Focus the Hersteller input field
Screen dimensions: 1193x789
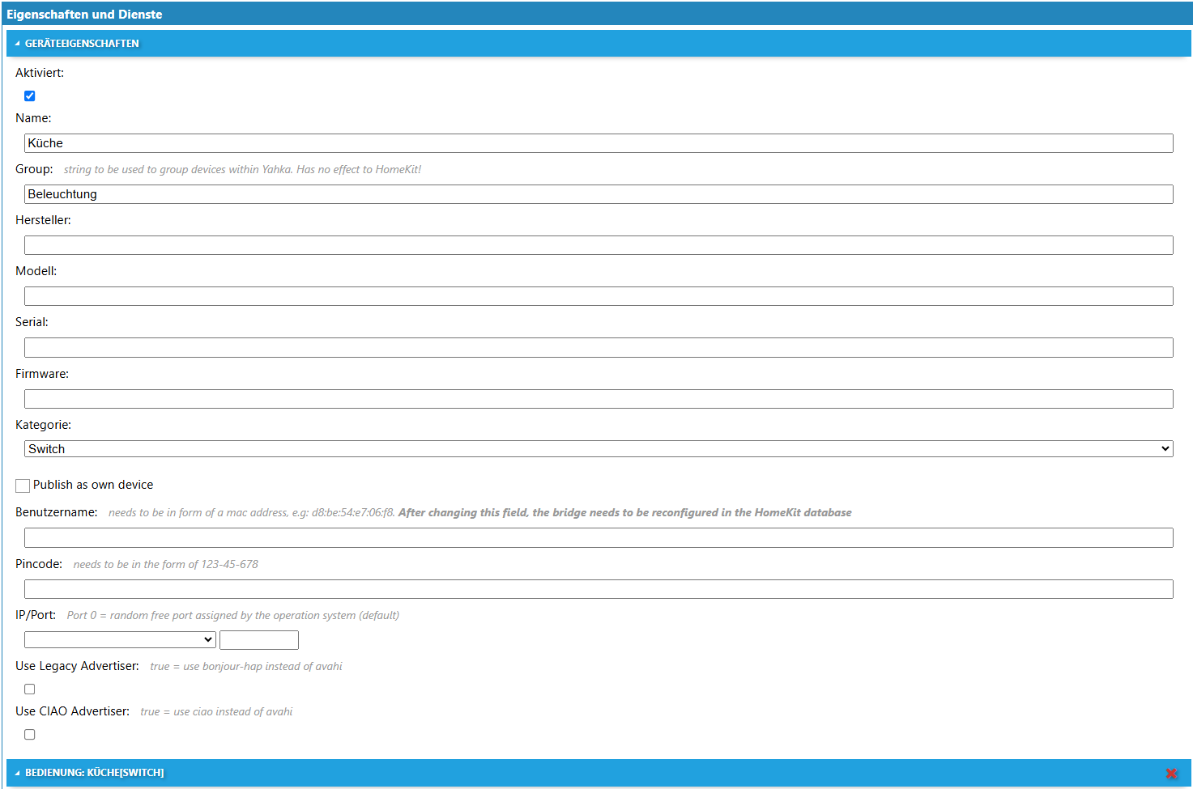click(x=599, y=245)
